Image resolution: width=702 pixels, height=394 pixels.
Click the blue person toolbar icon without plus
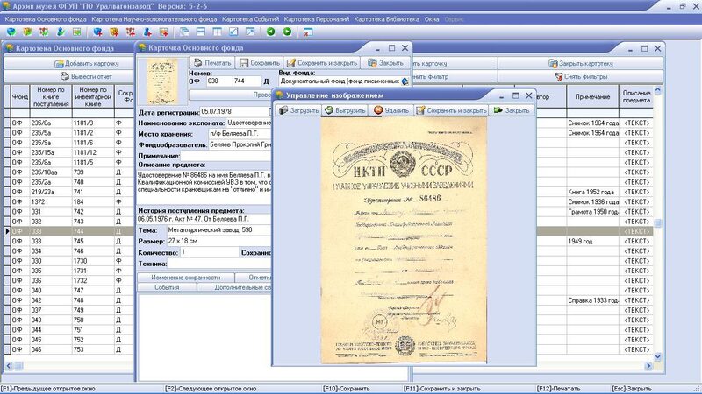61,32
